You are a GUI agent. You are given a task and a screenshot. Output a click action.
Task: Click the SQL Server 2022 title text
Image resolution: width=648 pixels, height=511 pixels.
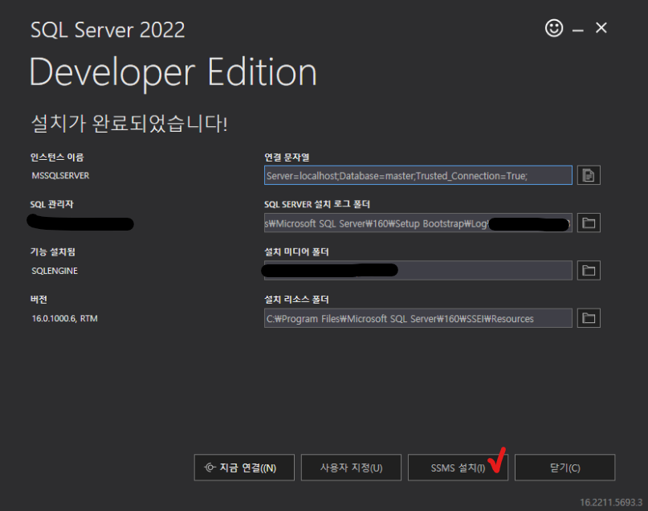108,31
